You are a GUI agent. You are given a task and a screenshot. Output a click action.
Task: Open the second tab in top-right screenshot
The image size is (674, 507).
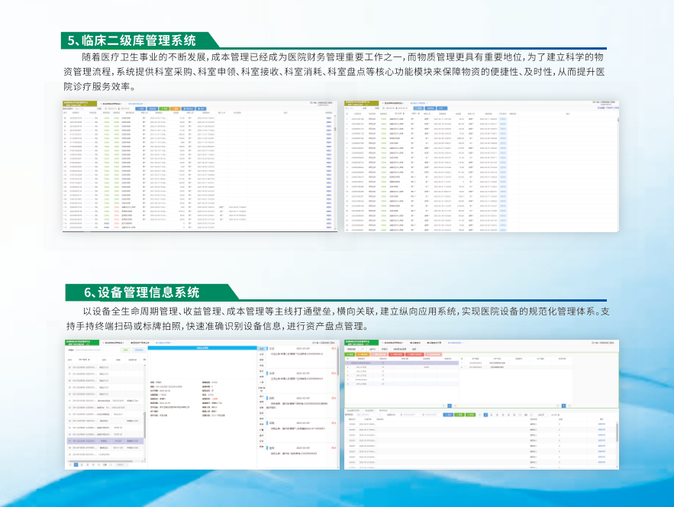point(418,102)
